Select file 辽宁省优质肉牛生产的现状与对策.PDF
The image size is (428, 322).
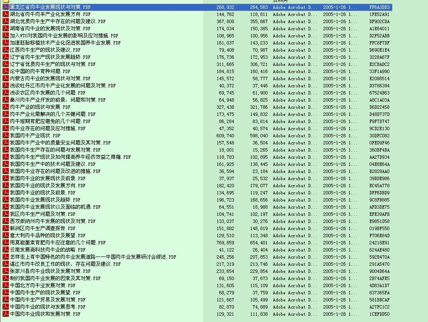click(53, 64)
